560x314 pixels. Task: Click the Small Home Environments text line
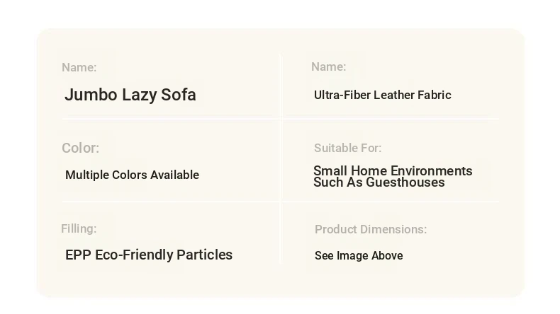click(x=393, y=171)
